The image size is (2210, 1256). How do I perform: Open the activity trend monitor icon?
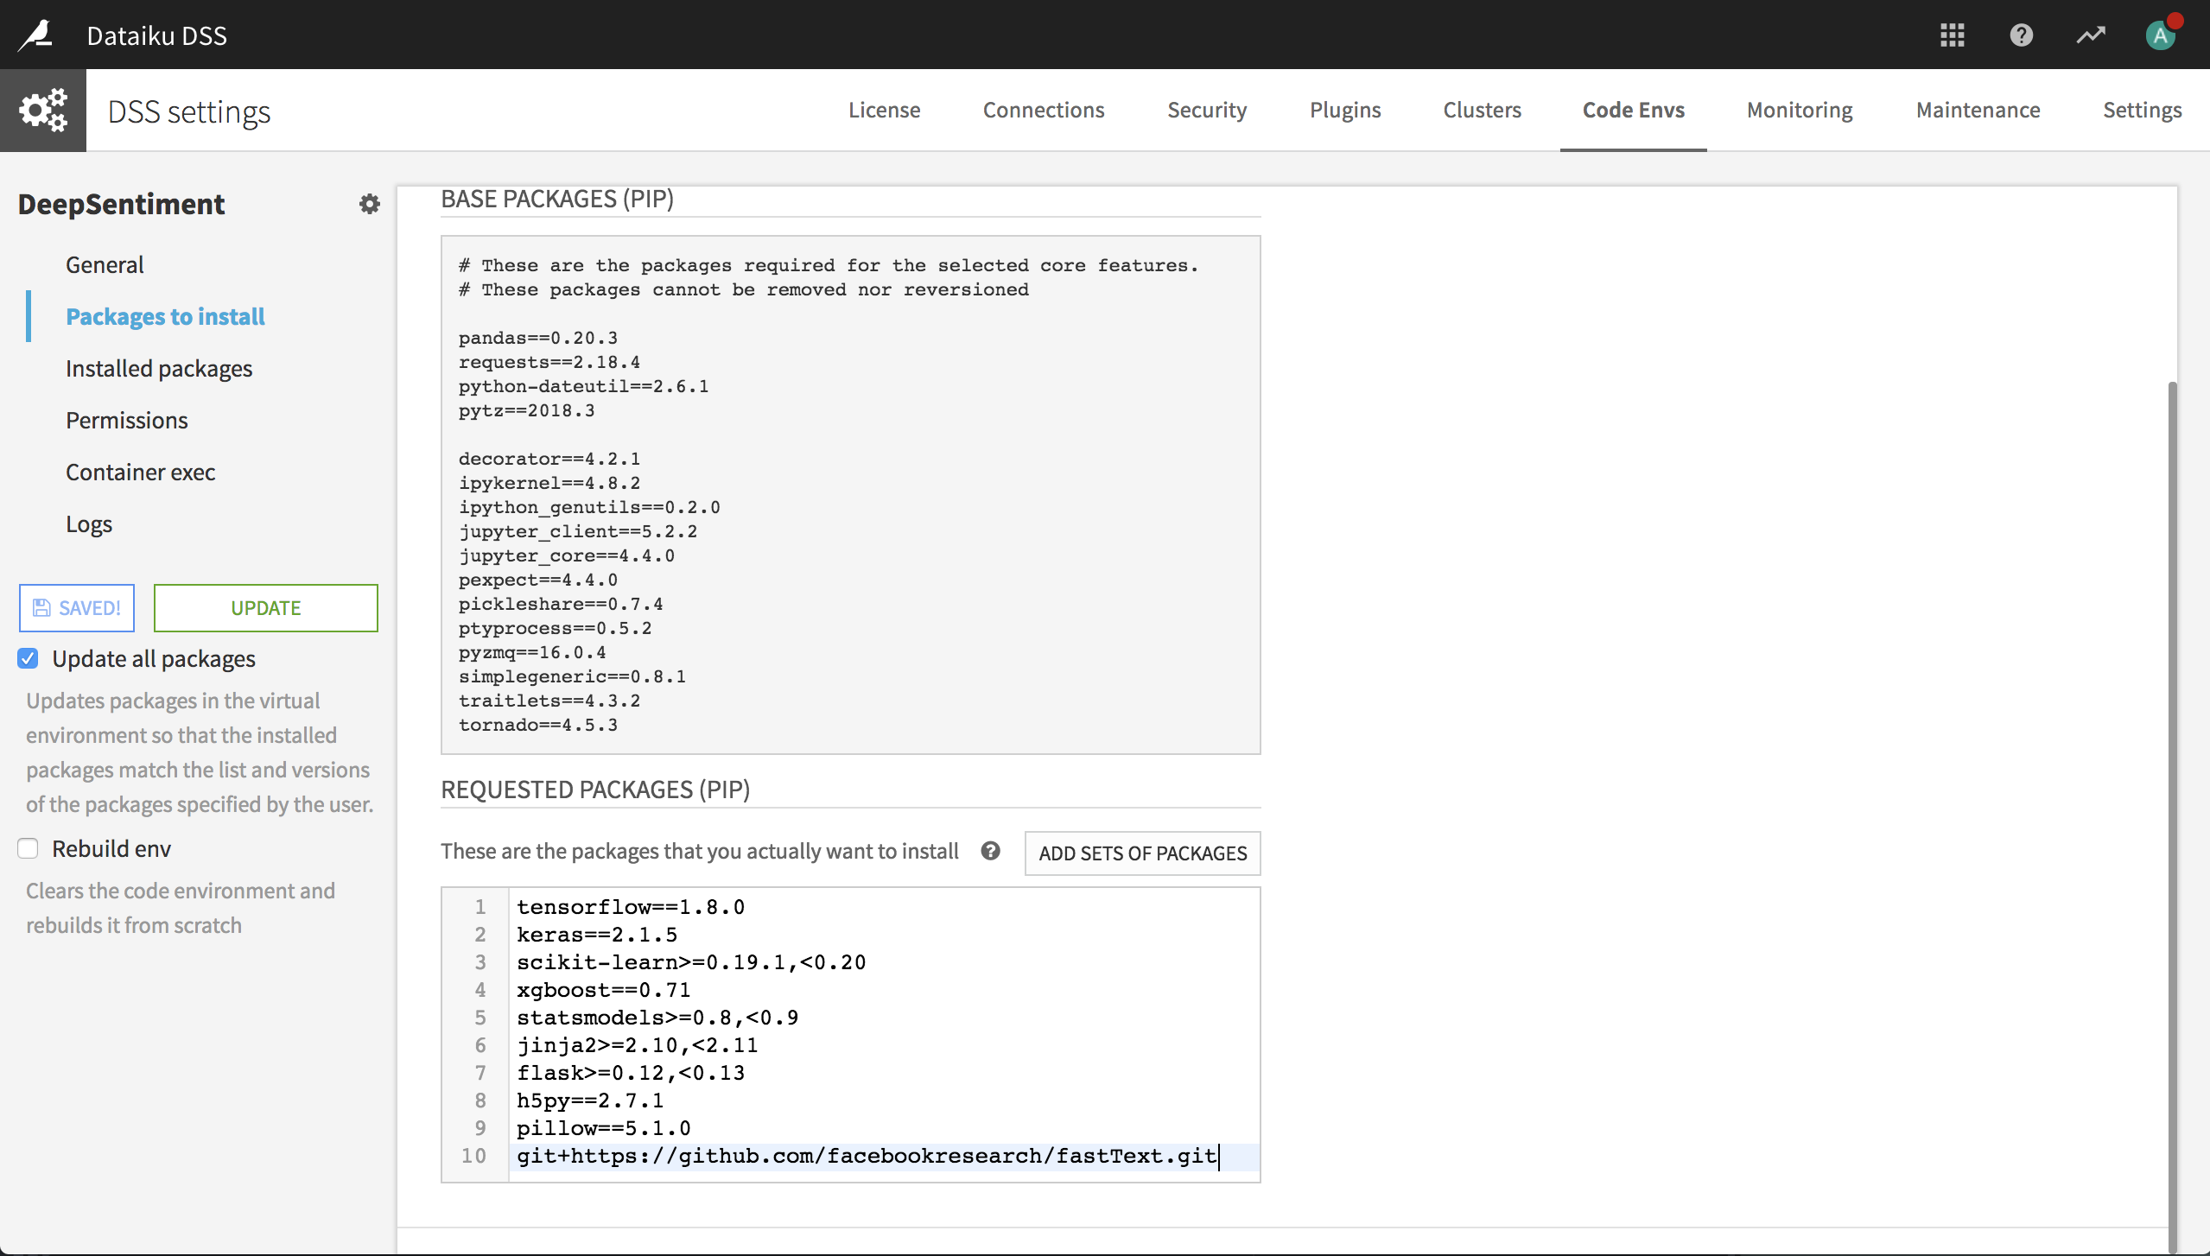pos(2091,35)
